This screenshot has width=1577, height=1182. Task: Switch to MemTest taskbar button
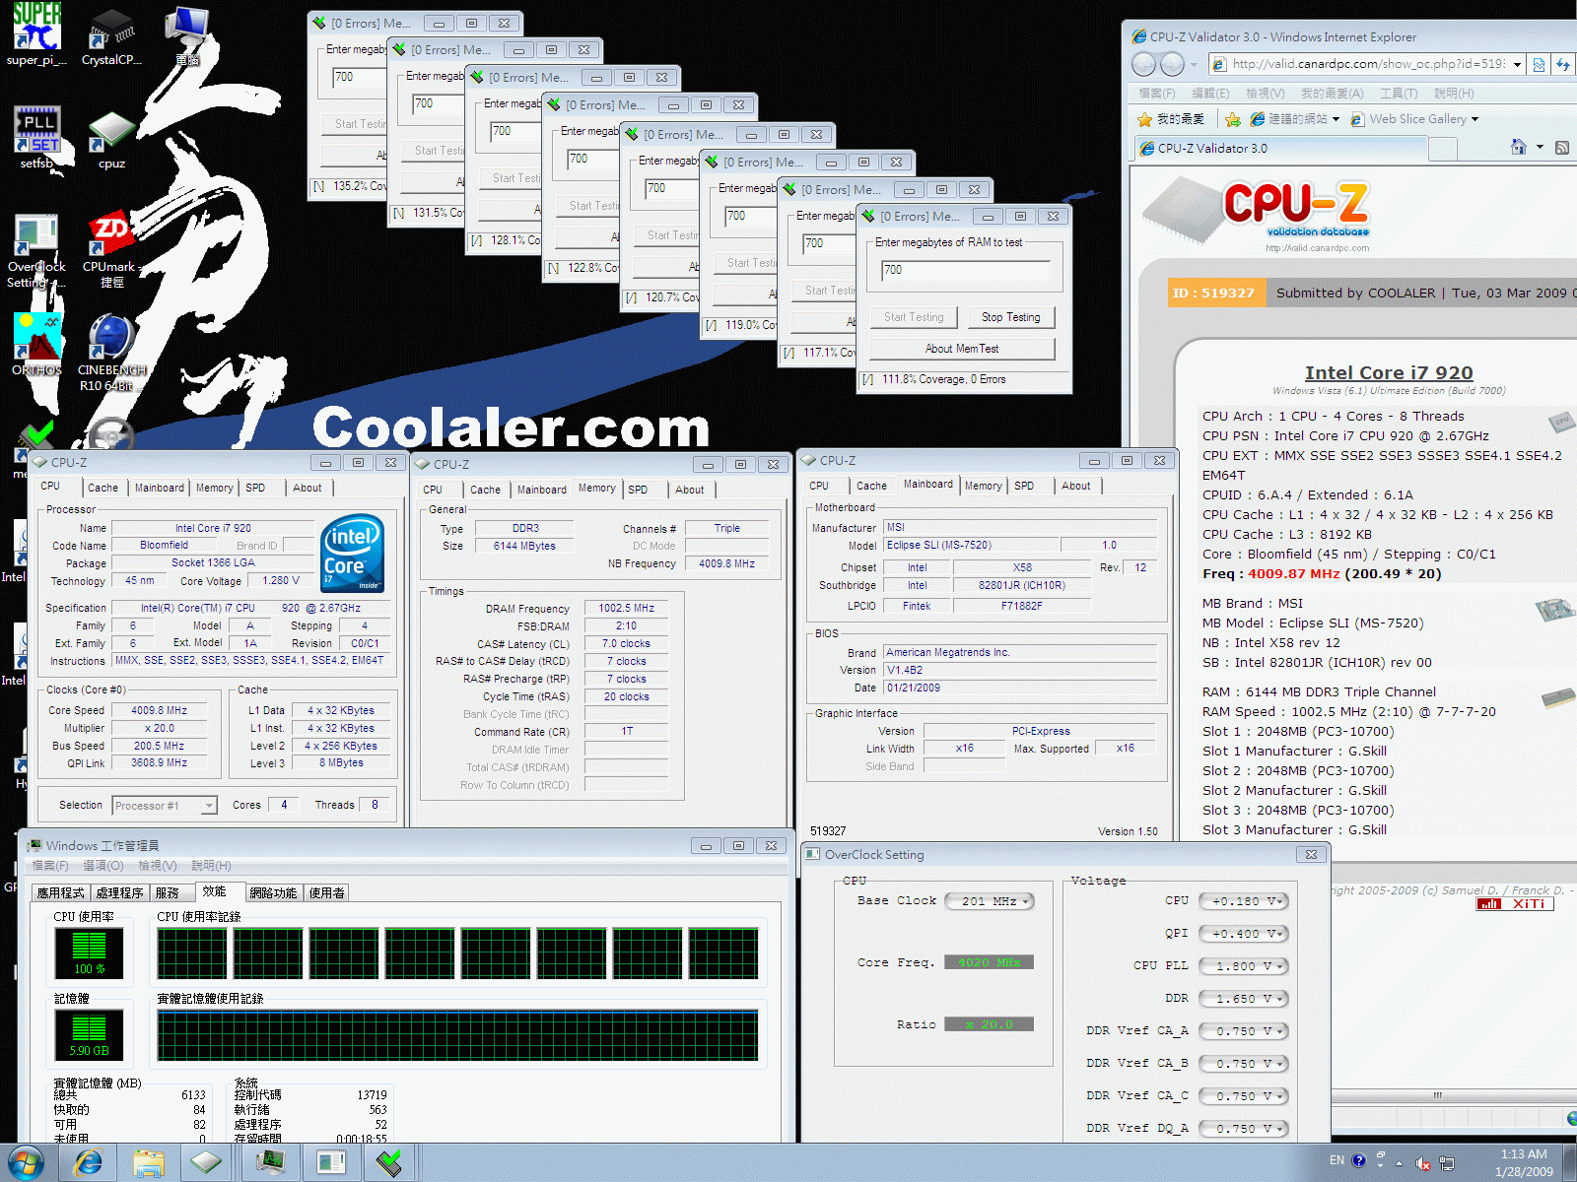(x=390, y=1162)
